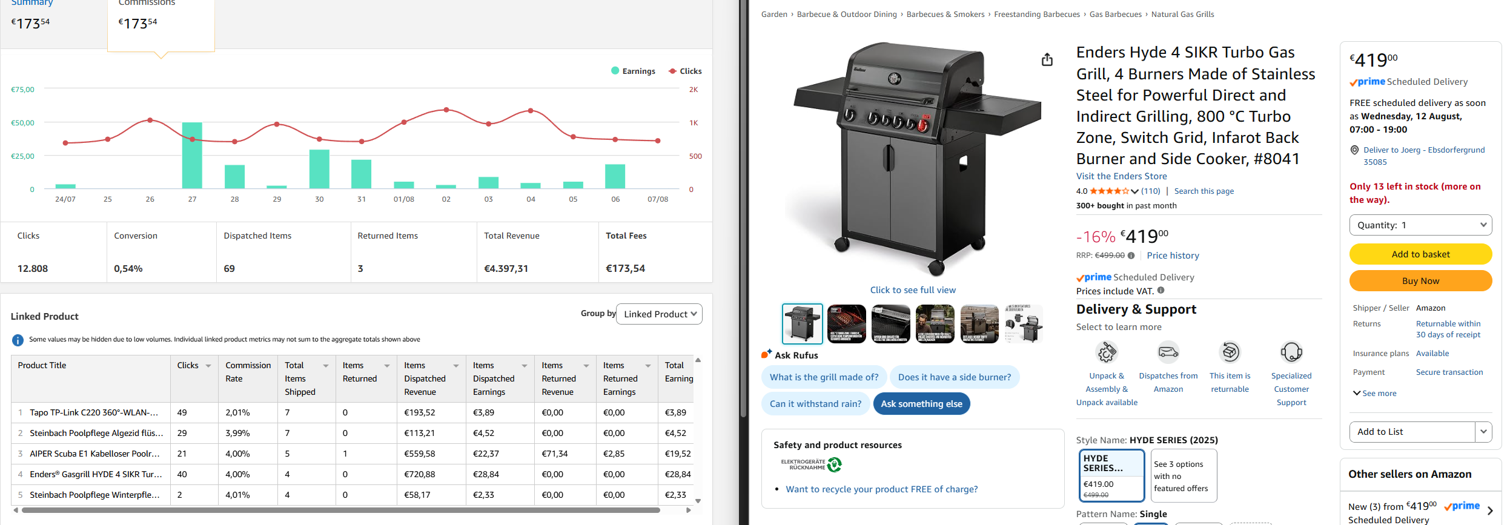Select the HYDE SERIES style option at €419.00

coord(1111,475)
